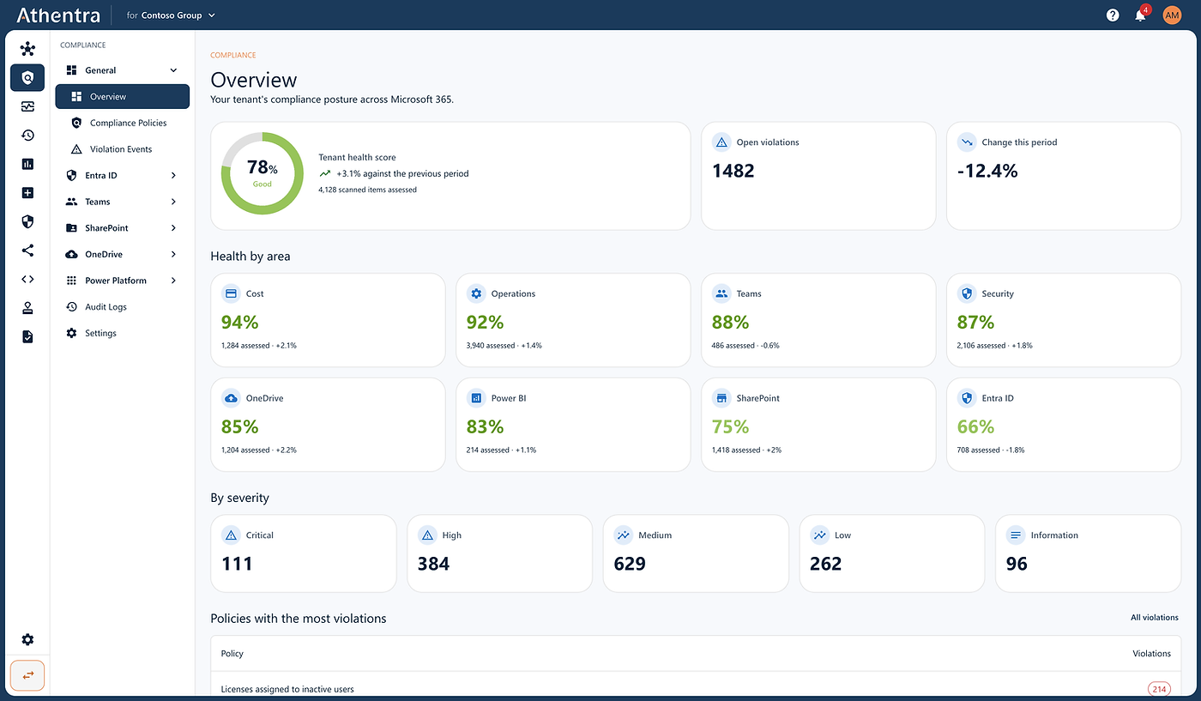Open the help question mark icon
Screen dimensions: 1201x701
click(x=1113, y=15)
